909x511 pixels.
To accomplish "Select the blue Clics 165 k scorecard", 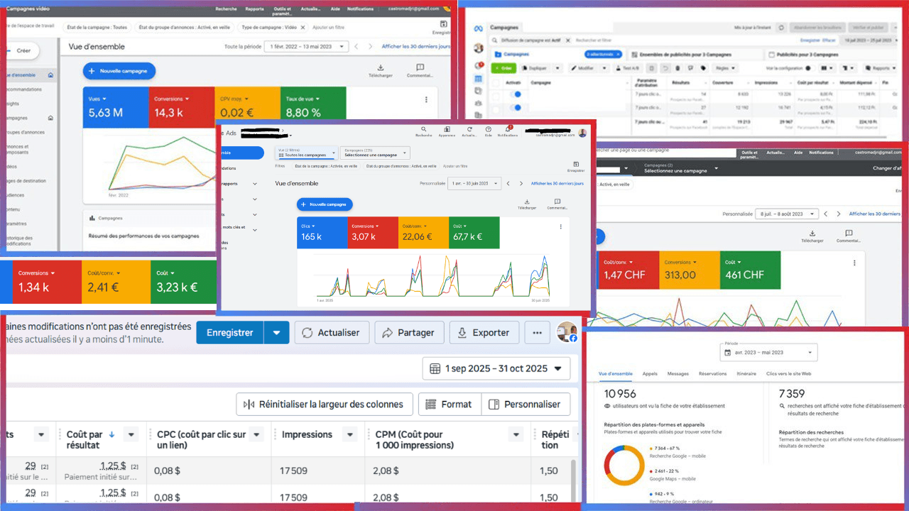I will pos(323,233).
